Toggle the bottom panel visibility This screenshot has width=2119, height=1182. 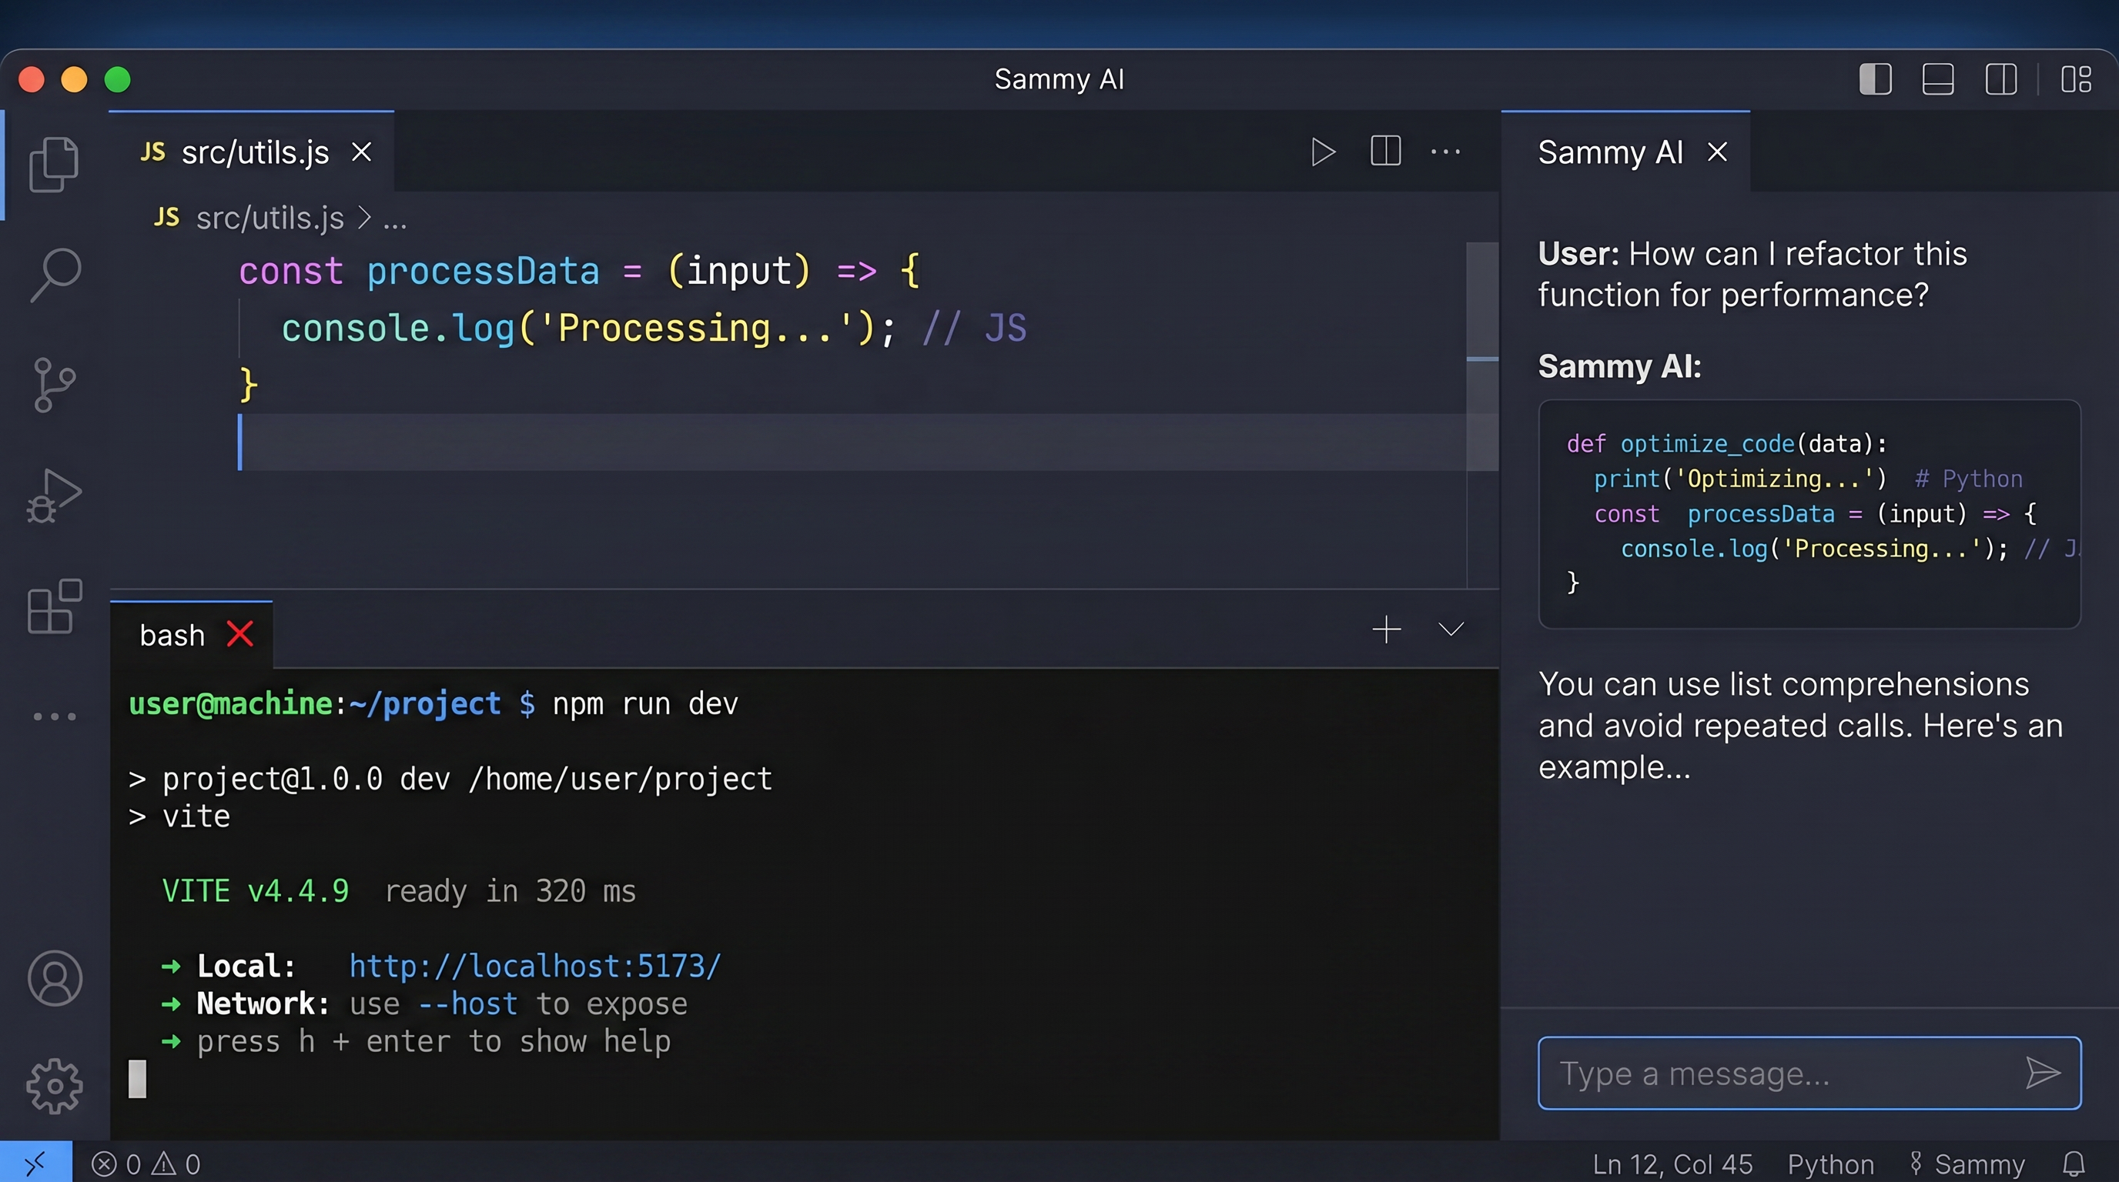tap(1938, 79)
